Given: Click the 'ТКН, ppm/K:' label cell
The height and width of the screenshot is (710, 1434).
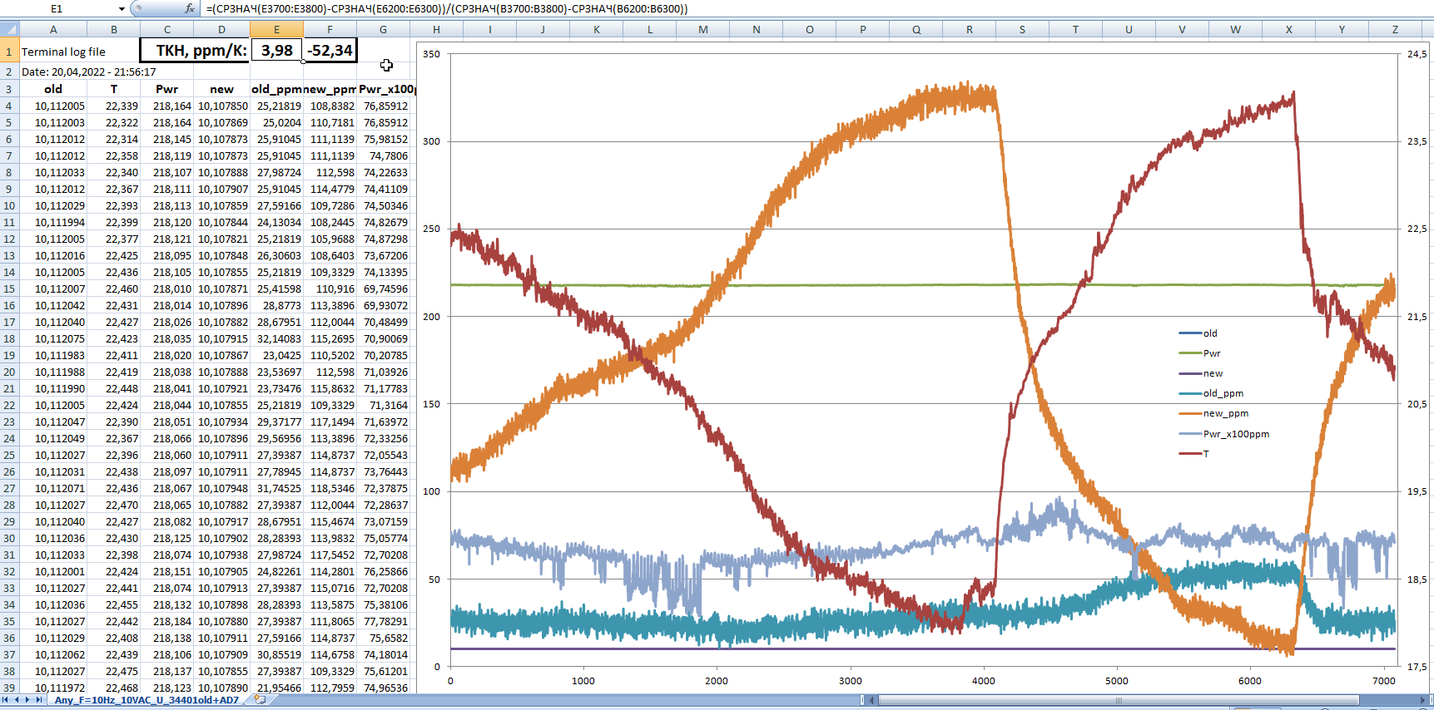Looking at the screenshot, I should tap(195, 51).
